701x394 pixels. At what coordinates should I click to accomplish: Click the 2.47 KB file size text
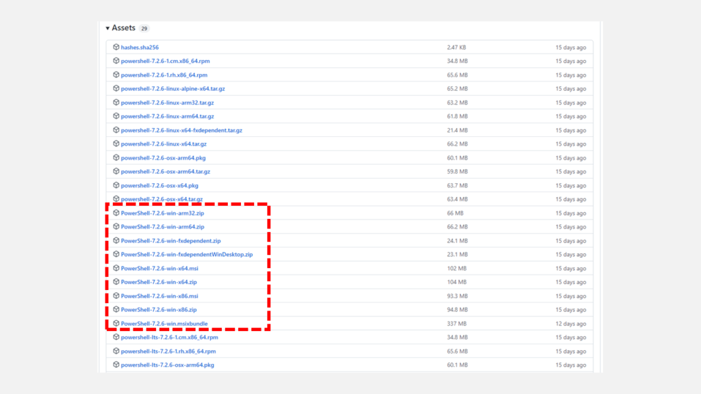tap(457, 47)
